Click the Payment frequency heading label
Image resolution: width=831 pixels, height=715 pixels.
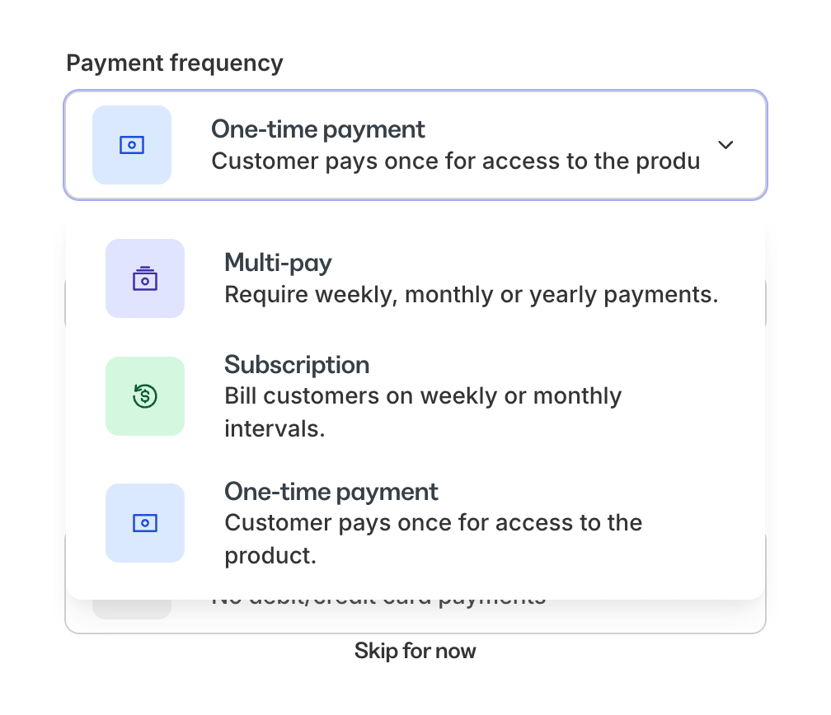click(174, 63)
